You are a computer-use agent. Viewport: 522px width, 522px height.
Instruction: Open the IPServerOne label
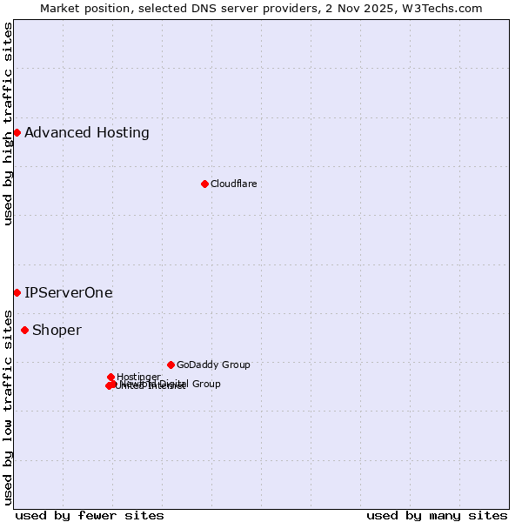point(69,292)
